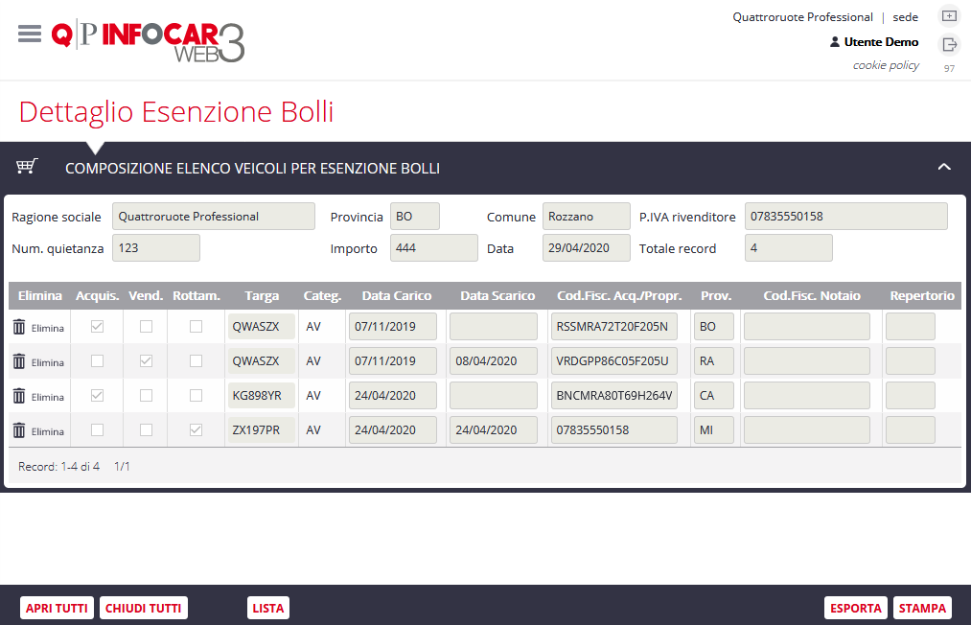
Task: Click the new window icon at top right
Action: (948, 16)
